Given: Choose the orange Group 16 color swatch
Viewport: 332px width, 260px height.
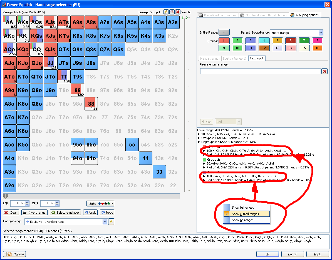Looking at the screenshot, I should (x=317, y=48).
